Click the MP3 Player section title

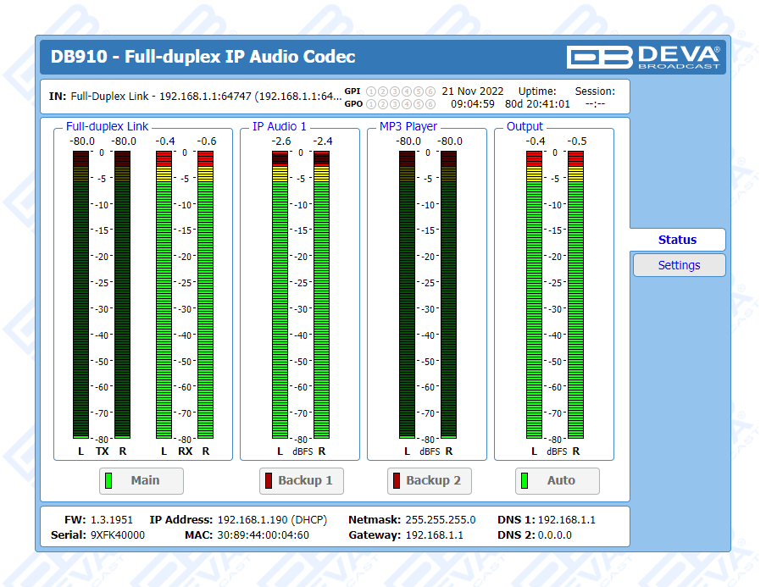click(x=408, y=126)
